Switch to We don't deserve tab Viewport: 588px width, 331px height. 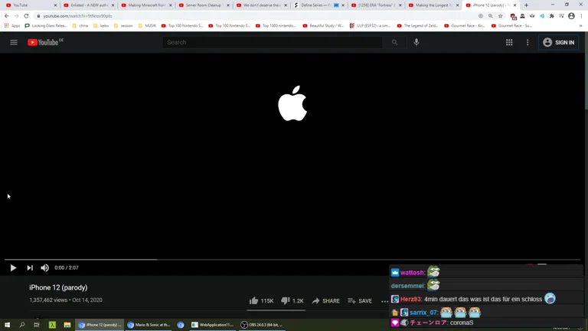click(261, 5)
